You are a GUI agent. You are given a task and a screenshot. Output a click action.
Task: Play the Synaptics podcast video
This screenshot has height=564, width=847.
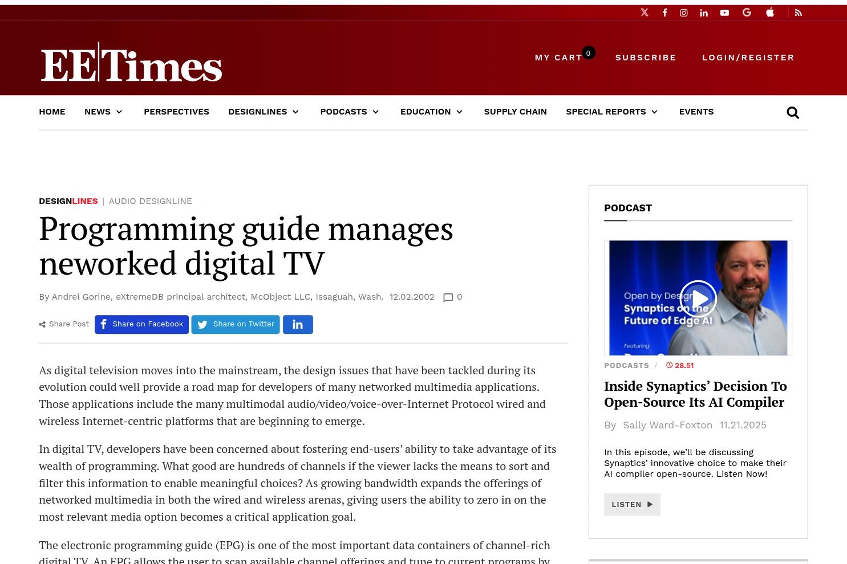coord(698,299)
